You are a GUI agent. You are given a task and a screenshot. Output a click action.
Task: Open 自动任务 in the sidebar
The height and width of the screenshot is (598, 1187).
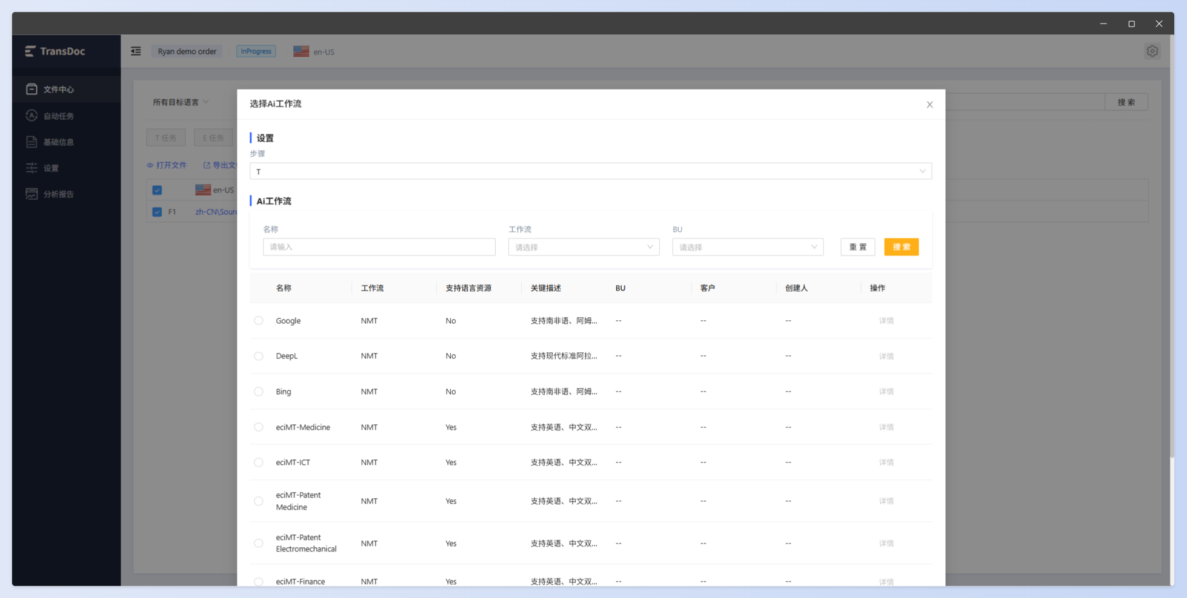[66, 116]
